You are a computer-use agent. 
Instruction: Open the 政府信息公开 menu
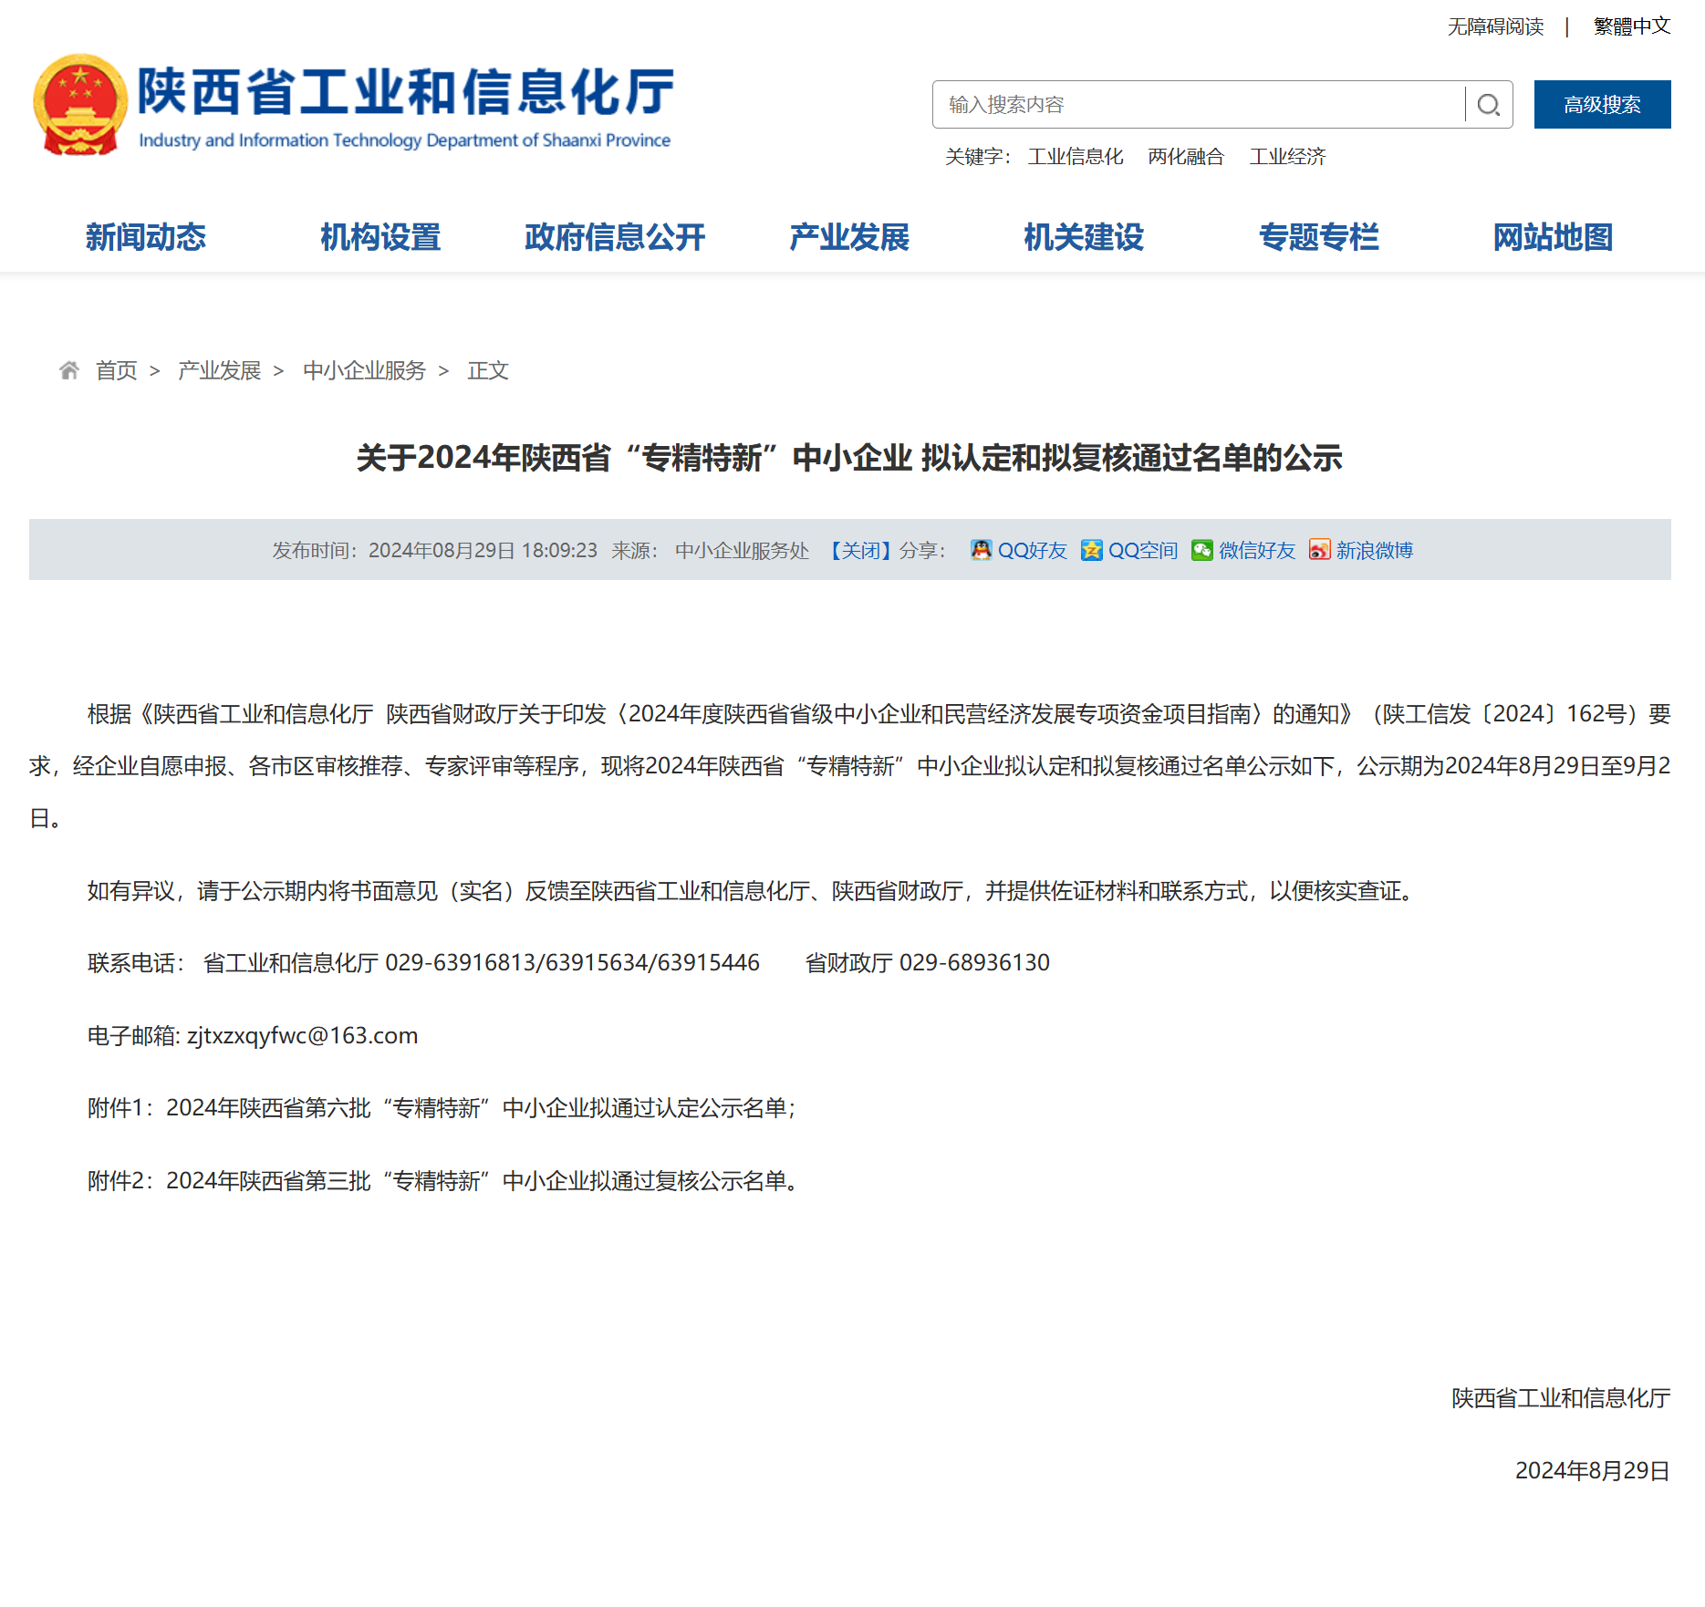pyautogui.click(x=614, y=237)
